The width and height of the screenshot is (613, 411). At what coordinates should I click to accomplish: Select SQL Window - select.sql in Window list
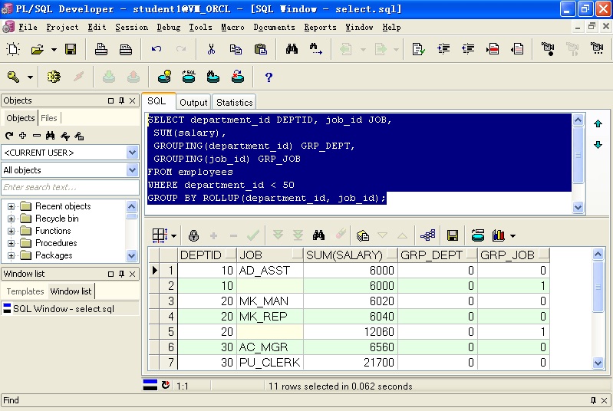tap(64, 309)
